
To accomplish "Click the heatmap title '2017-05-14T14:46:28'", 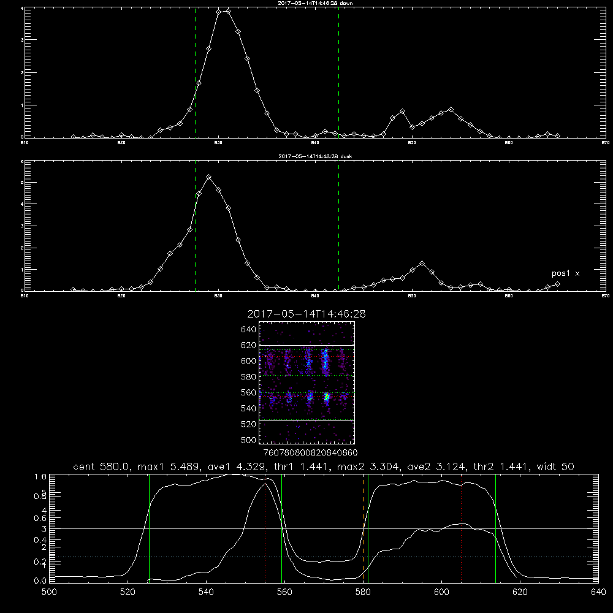I will [306, 314].
